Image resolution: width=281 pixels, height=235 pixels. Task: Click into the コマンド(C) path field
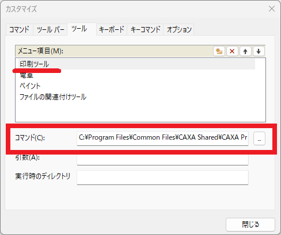point(162,138)
